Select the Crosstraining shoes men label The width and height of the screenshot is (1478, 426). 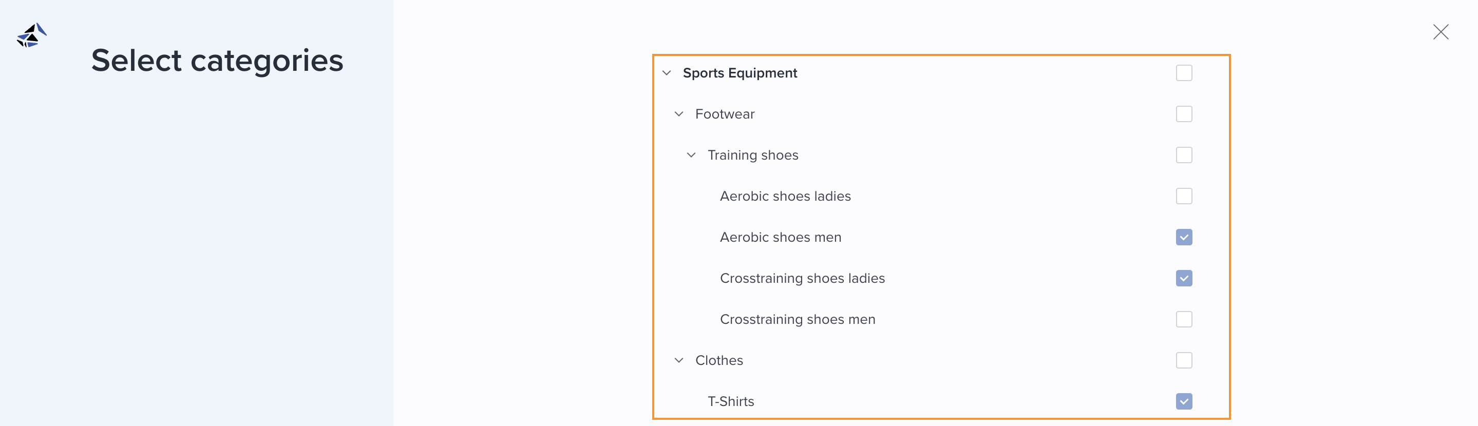tap(798, 319)
